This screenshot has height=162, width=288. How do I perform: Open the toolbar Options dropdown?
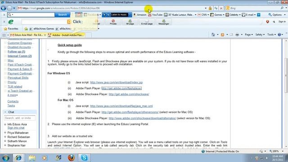[285, 15]
